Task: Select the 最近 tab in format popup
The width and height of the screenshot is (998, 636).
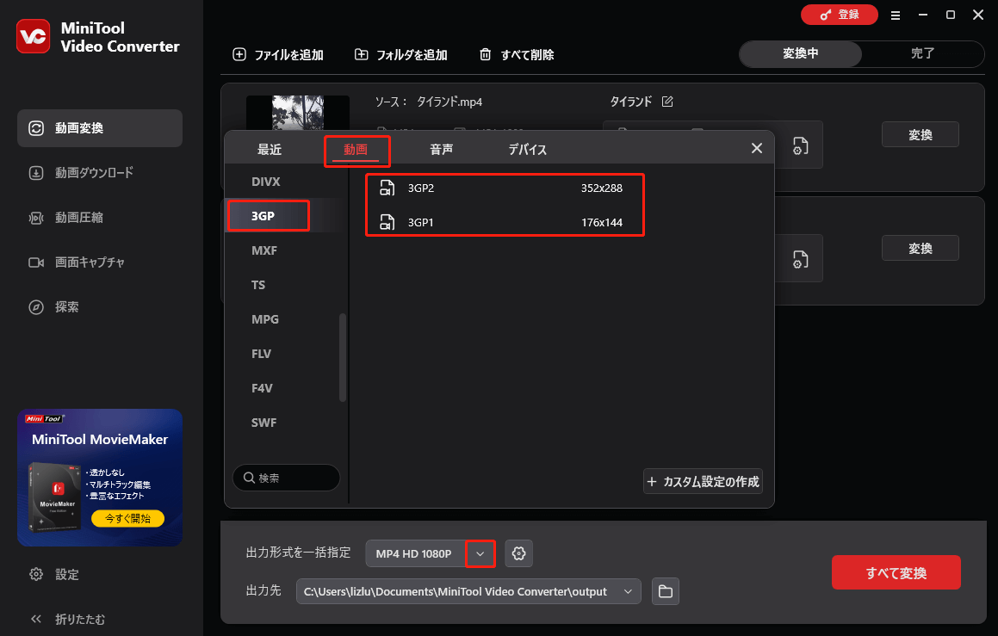Action: [x=270, y=150]
